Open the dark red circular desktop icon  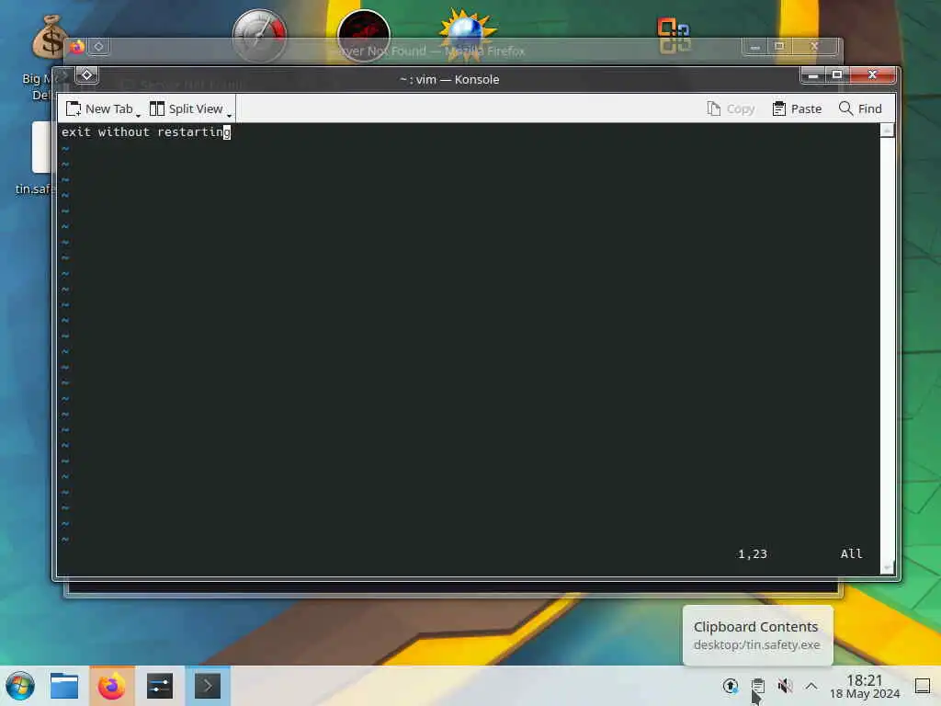(364, 34)
